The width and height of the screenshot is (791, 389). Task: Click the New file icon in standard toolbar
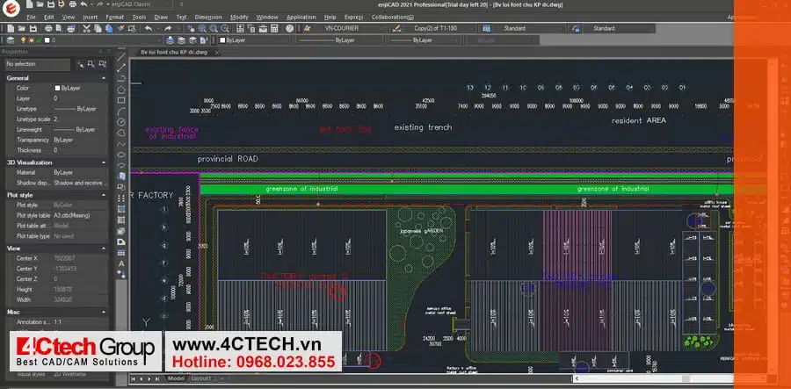11,29
